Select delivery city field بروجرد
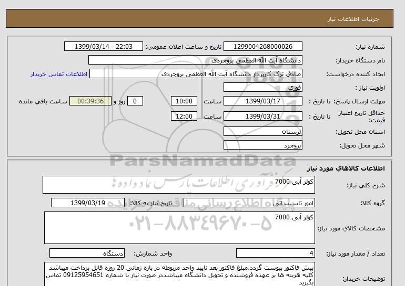The width and height of the screenshot is (405, 286). click(262, 145)
